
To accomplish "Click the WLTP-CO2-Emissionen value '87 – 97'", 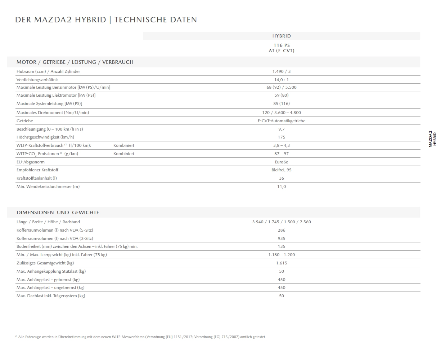I will 281,154.
